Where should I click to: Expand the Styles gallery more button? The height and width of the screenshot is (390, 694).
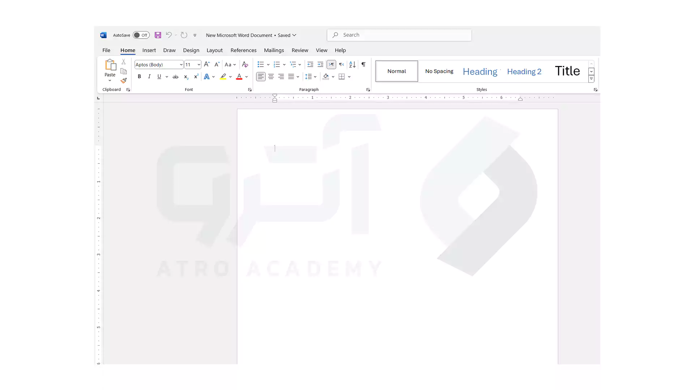pyautogui.click(x=591, y=79)
